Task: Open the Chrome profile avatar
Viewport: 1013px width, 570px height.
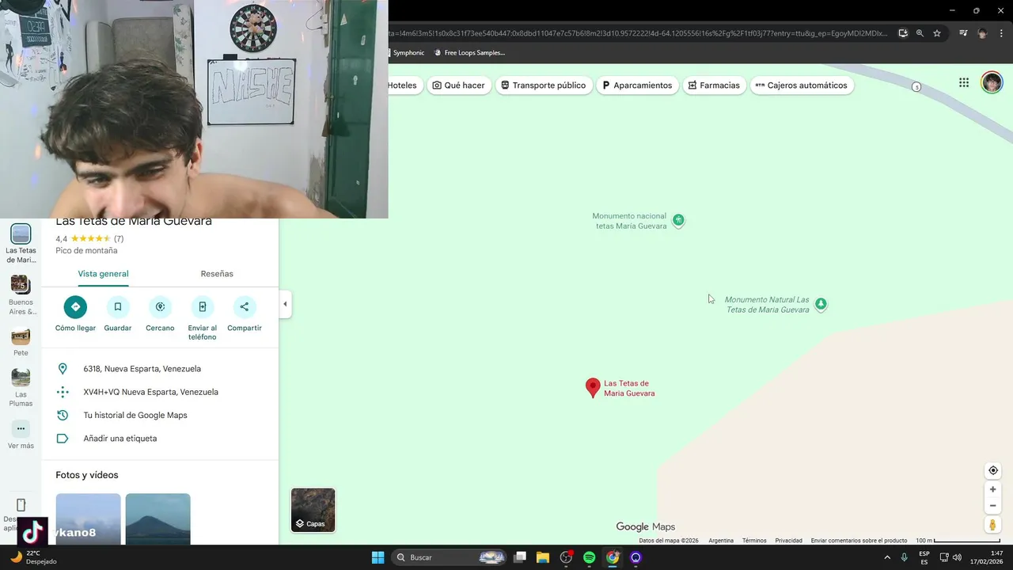Action: pos(982,33)
